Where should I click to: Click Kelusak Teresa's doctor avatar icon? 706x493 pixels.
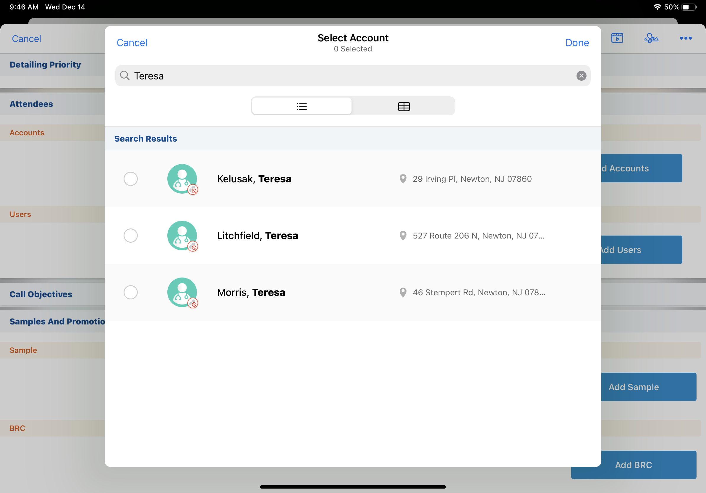point(182,179)
